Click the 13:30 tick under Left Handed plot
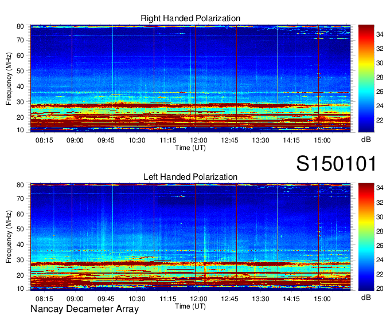 coord(260,299)
